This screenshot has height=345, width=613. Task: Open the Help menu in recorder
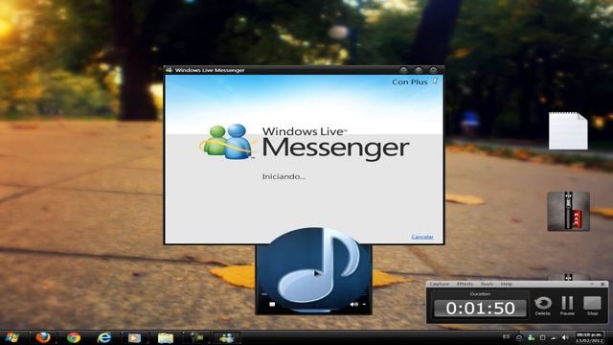[507, 284]
